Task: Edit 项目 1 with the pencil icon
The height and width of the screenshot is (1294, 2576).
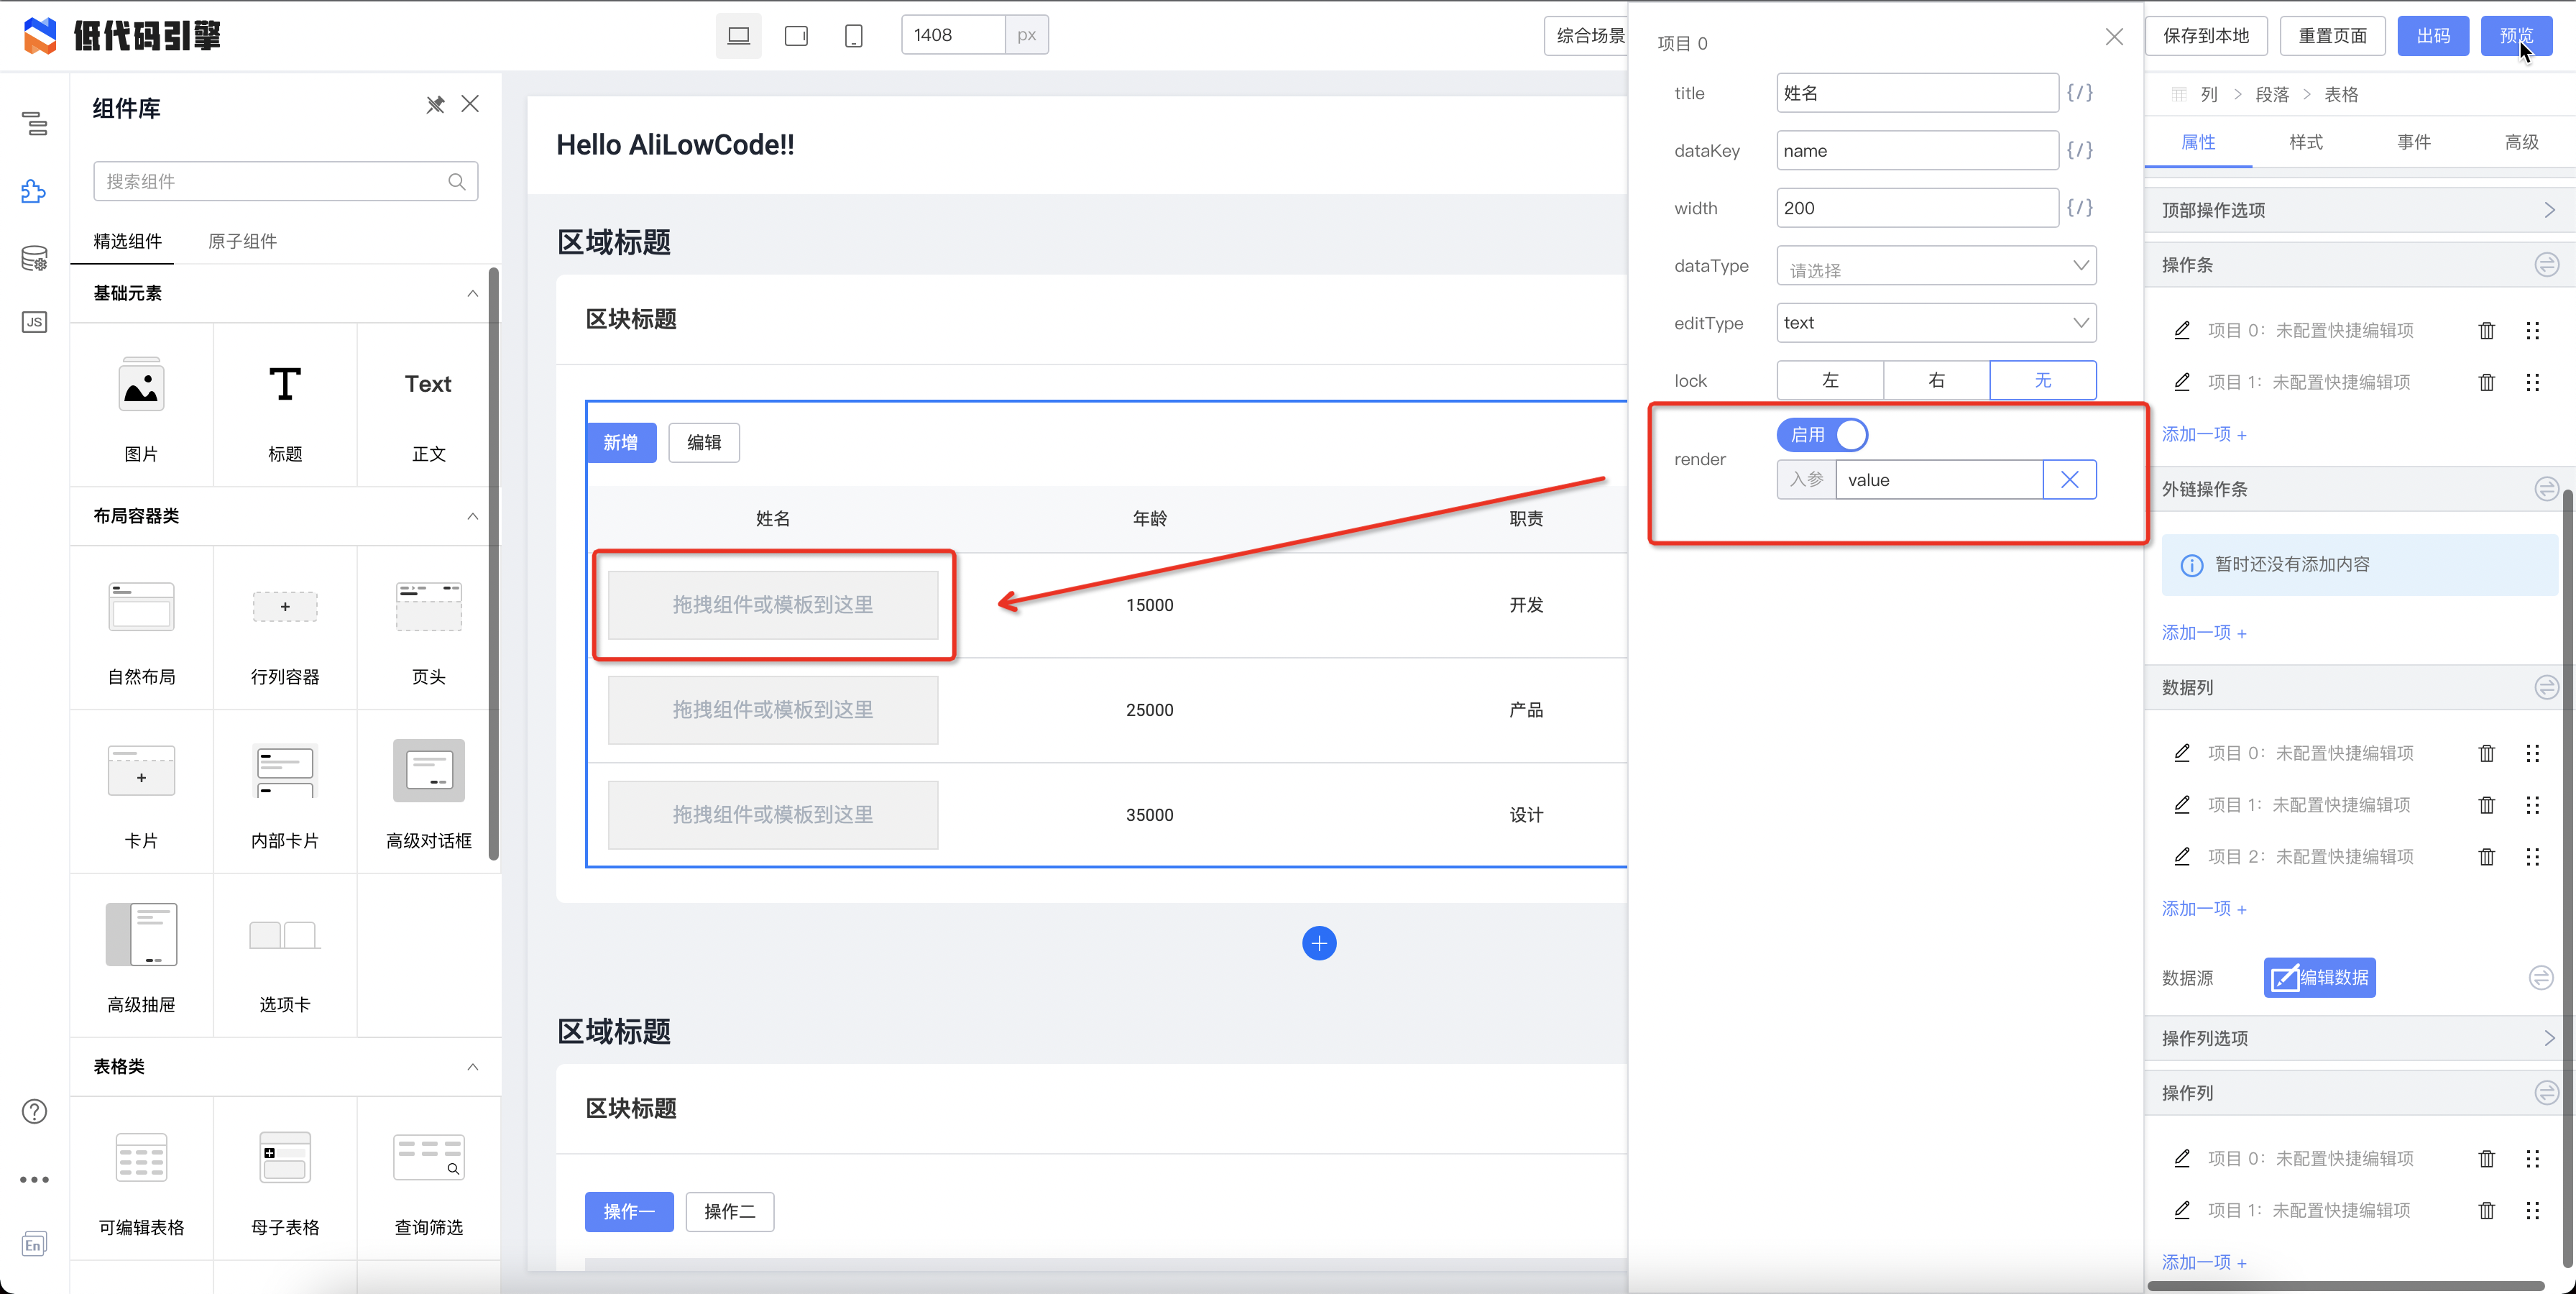Action: point(2183,381)
